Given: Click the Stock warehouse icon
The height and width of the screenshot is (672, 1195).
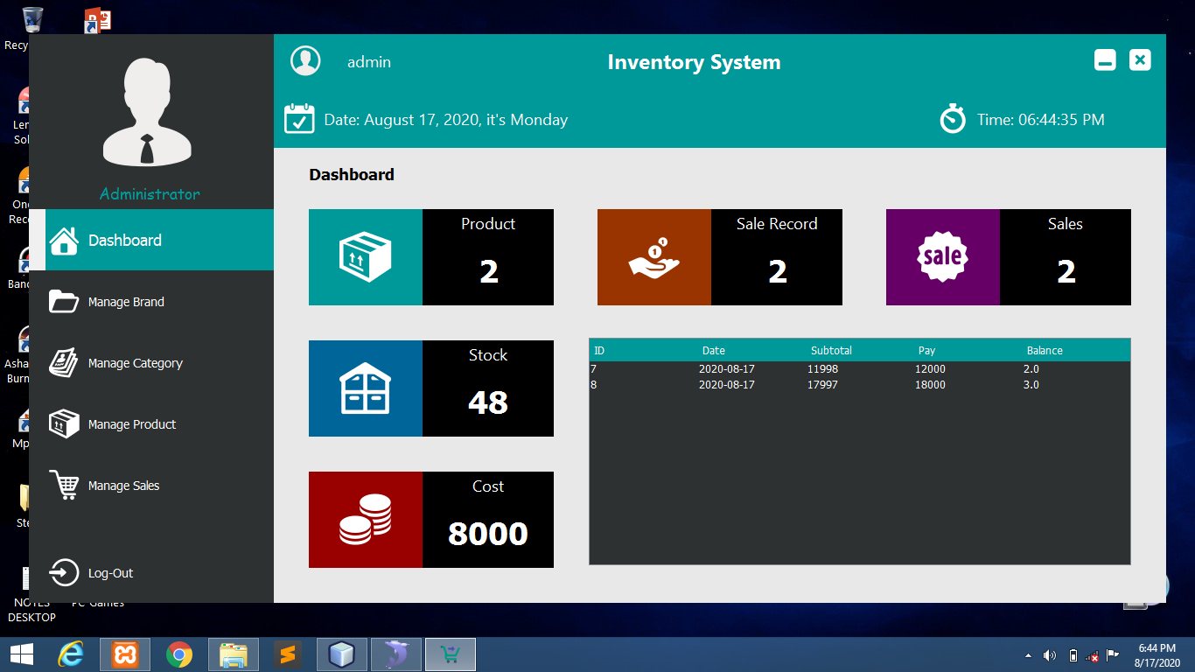Looking at the screenshot, I should coord(365,388).
